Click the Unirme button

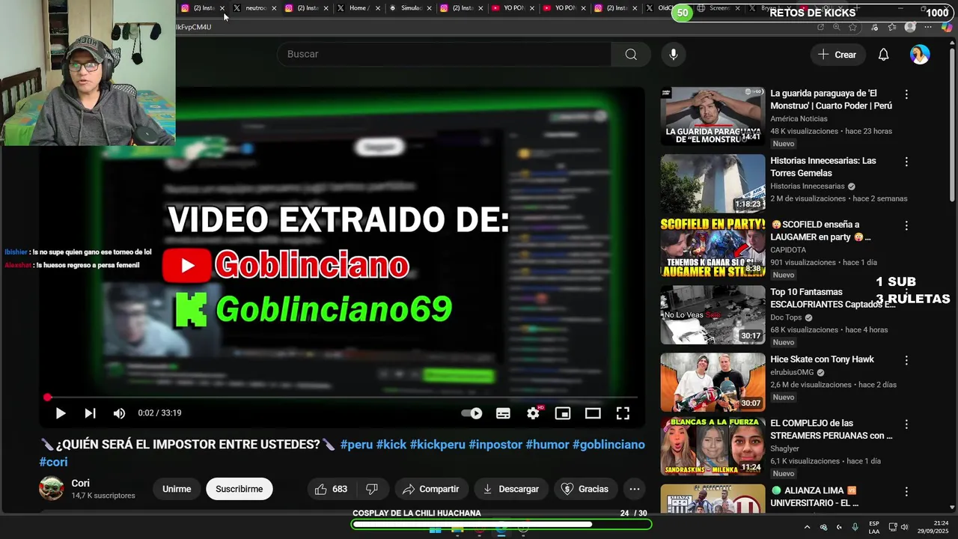click(x=177, y=489)
